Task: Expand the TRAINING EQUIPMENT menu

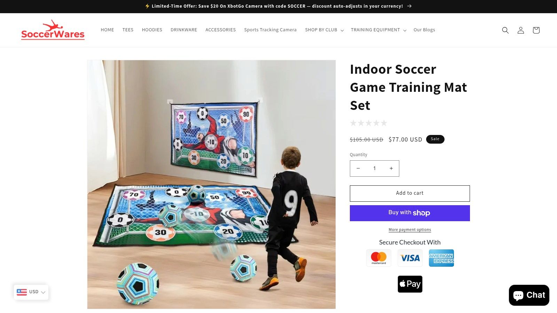Action: (x=378, y=30)
